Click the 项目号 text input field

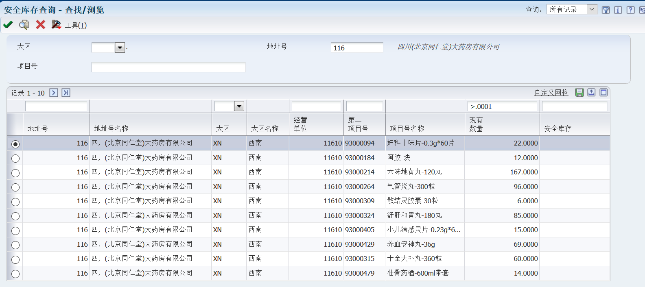[168, 67]
